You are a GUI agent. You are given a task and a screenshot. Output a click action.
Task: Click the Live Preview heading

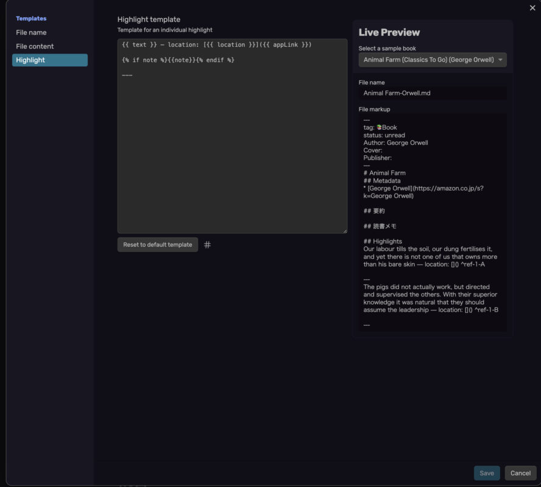(x=389, y=33)
